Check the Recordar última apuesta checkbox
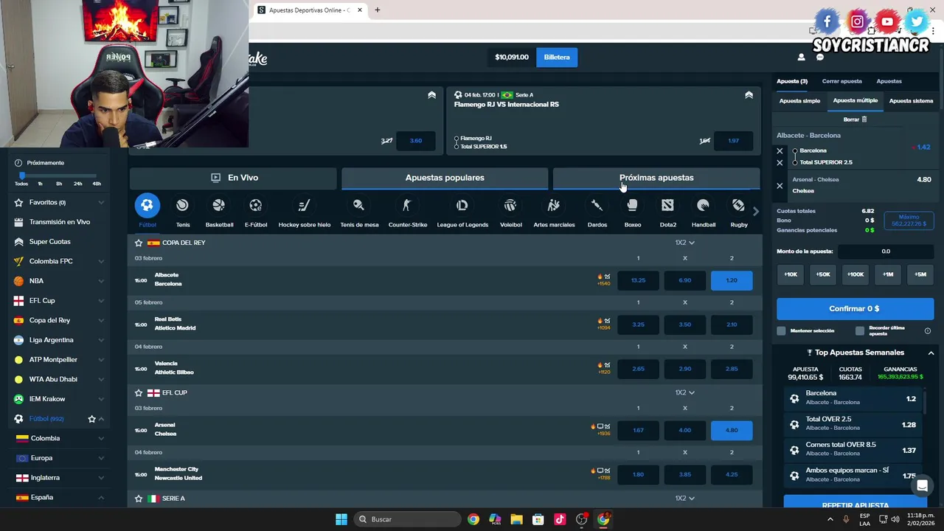 [860, 331]
